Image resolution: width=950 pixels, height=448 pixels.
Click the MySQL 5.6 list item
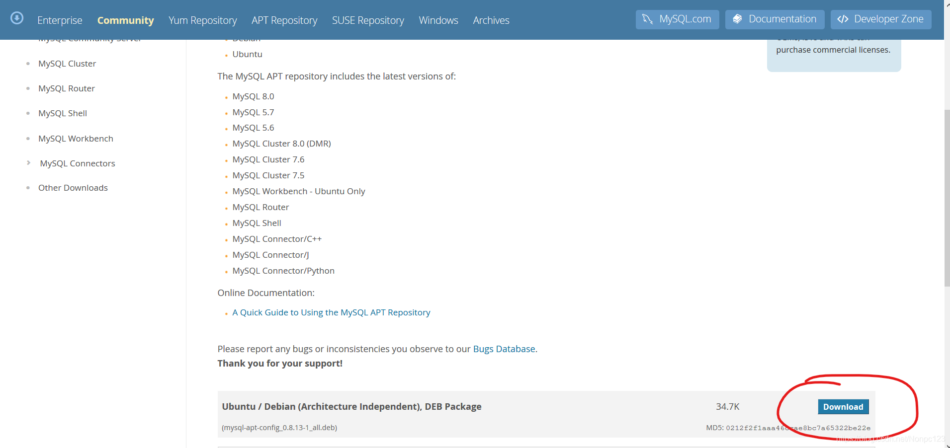253,128
